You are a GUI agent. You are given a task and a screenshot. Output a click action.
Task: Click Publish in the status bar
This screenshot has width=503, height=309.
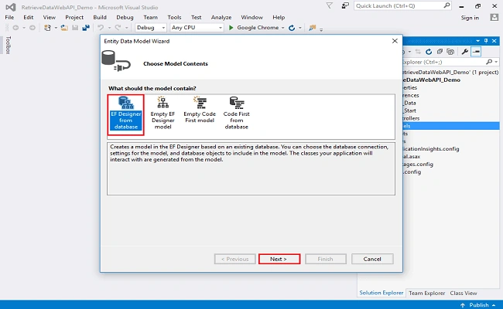[478, 305]
